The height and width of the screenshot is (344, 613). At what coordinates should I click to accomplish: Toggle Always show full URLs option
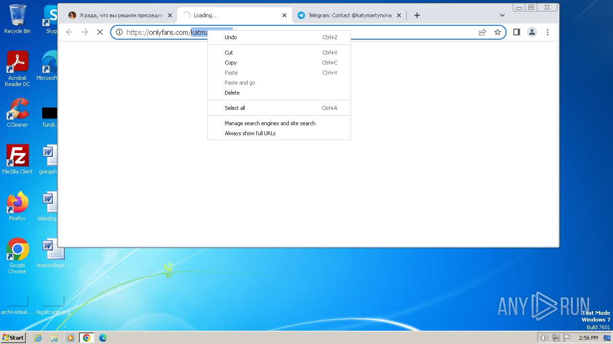click(x=279, y=133)
